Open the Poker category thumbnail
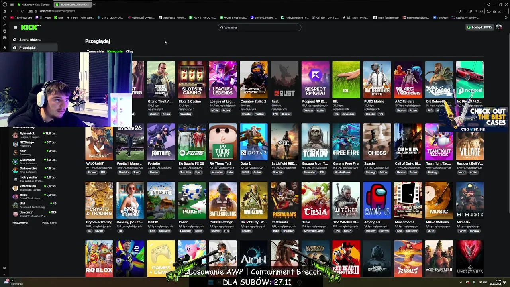 (192, 201)
